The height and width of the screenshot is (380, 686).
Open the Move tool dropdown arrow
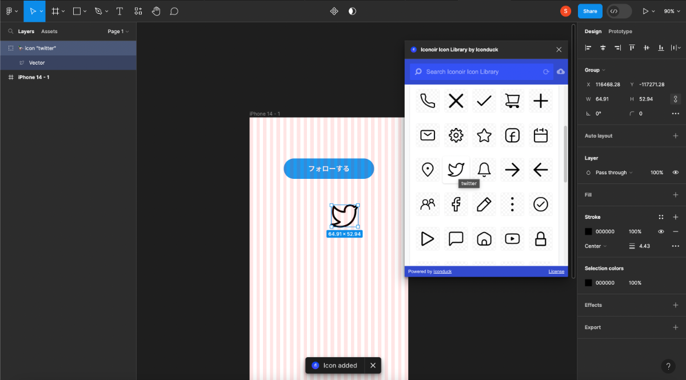[x=42, y=11]
